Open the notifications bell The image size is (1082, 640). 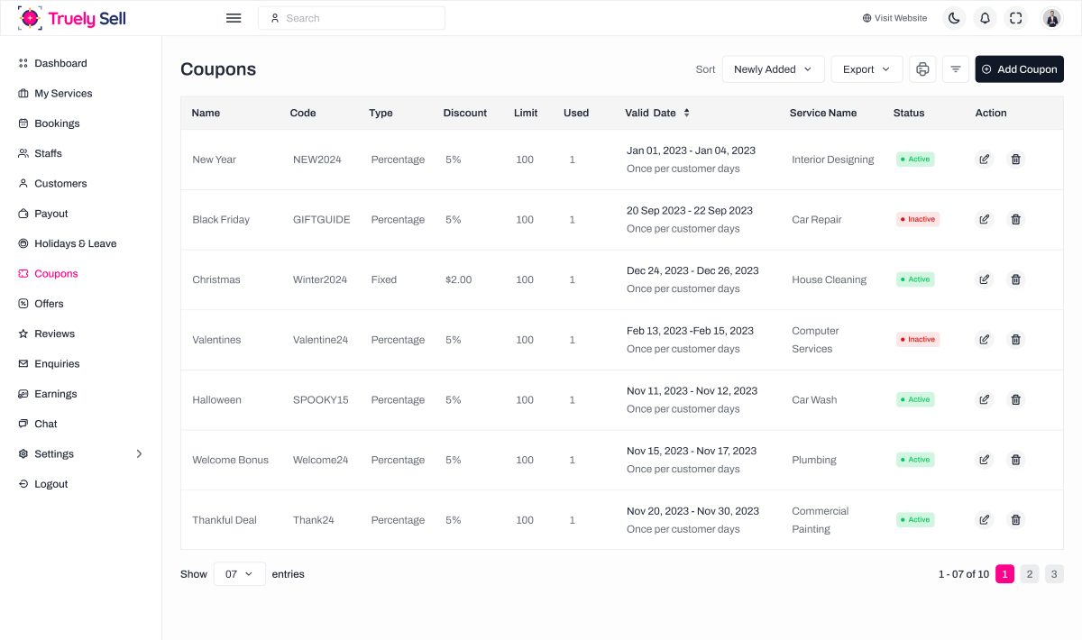tap(985, 18)
